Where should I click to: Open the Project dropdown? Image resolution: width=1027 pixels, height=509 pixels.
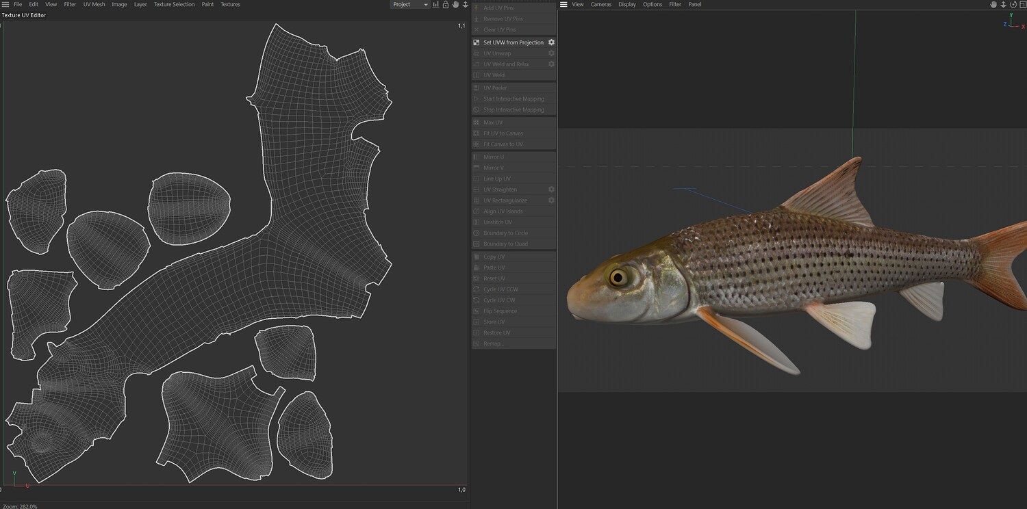click(x=409, y=5)
